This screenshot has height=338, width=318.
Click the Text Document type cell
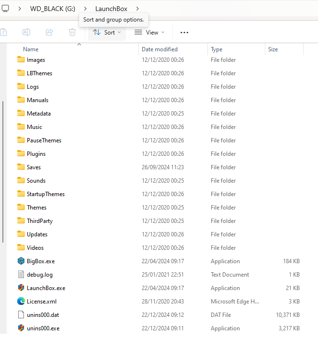(230, 275)
